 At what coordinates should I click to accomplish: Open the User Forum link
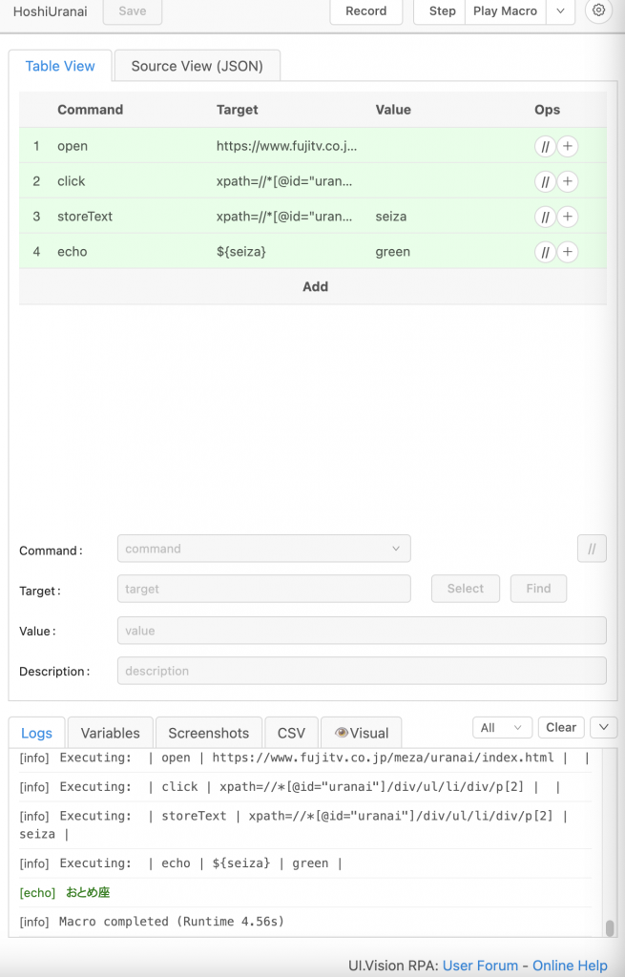[480, 966]
